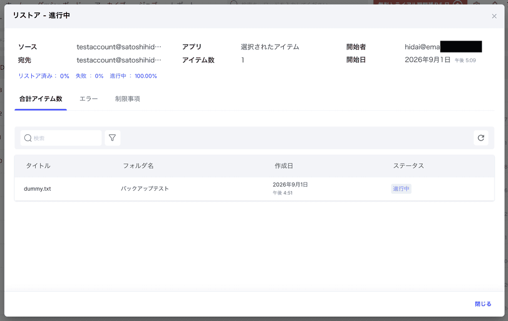Viewport: 508px width, 321px height.
Task: Click the 進行中 status badge for dummy.txt
Action: (x=401, y=189)
